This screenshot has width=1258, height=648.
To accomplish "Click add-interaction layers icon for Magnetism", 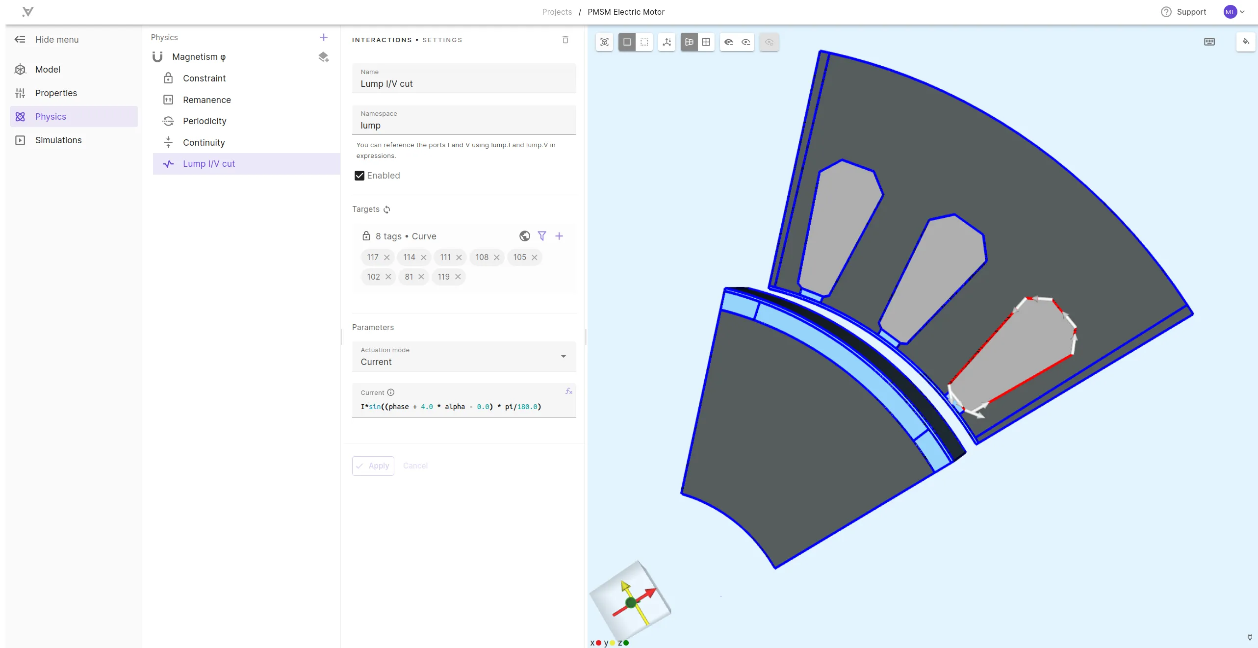I will [324, 57].
